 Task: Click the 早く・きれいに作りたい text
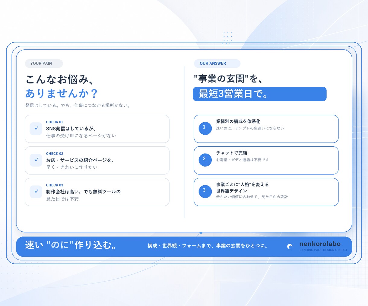(x=72, y=167)
